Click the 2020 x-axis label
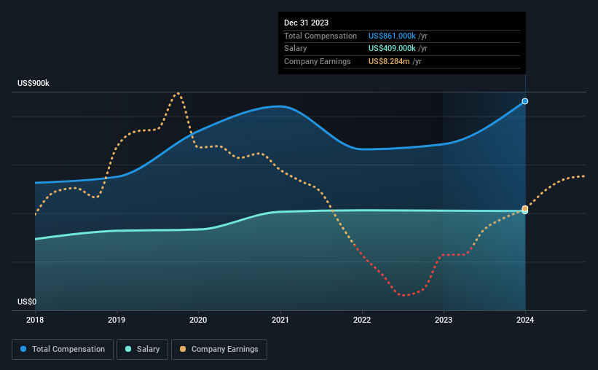598x370 pixels. point(198,320)
